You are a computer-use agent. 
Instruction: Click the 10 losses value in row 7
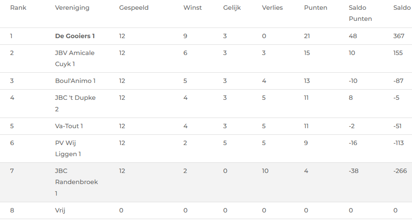(x=265, y=171)
